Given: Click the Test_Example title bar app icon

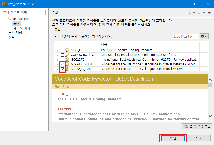Looking at the screenshot, I should [4, 4].
